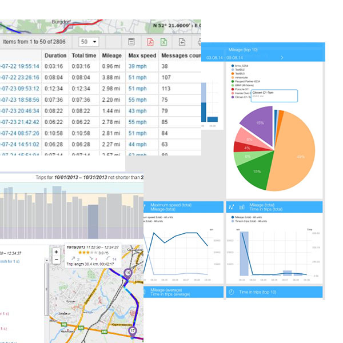Image resolution: width=343 pixels, height=343 pixels.
Task: Click the 03.08.14 - 09.08.14 date range
Action: tap(225, 58)
